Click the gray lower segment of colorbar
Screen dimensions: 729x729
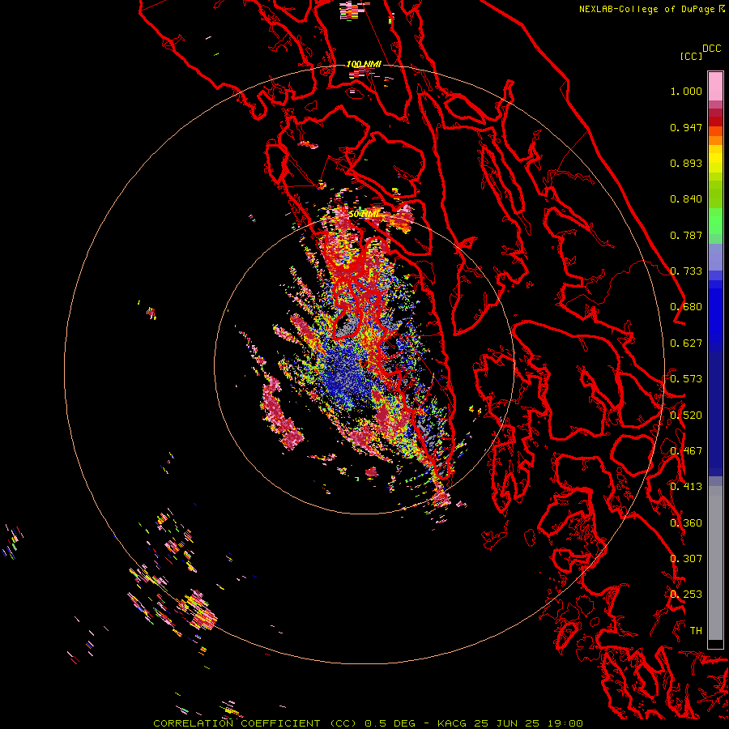coord(715,563)
